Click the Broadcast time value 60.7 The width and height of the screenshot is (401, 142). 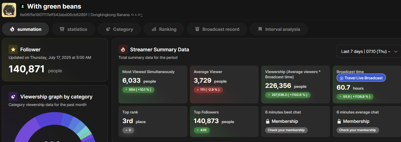click(343, 88)
